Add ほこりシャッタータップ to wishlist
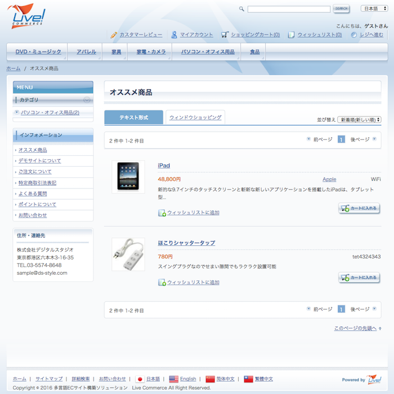Screen dimensions: 394x394 192,282
